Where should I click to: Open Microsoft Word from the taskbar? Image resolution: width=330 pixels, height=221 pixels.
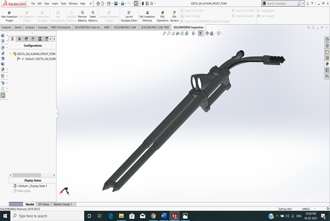point(164,216)
